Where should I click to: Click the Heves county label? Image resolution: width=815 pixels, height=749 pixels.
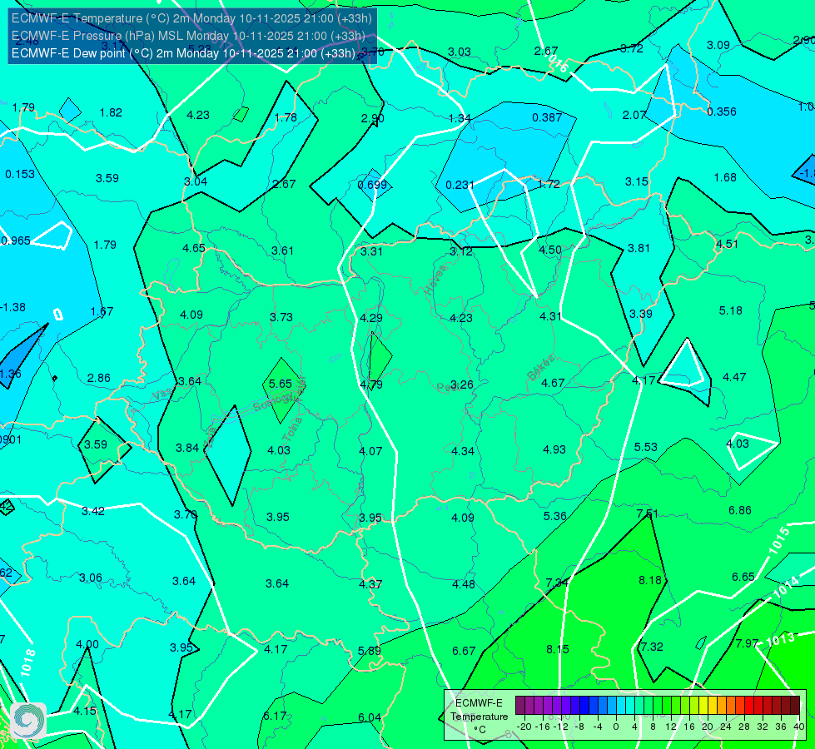[435, 280]
